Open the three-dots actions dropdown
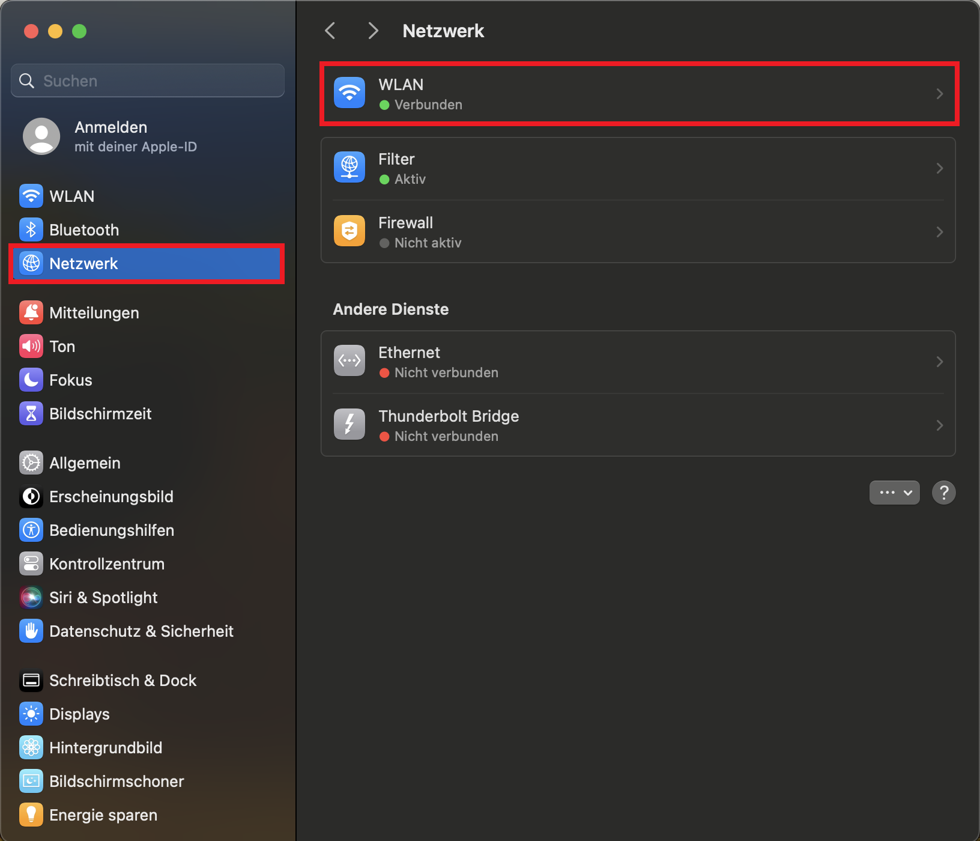Viewport: 980px width, 841px height. 894,493
